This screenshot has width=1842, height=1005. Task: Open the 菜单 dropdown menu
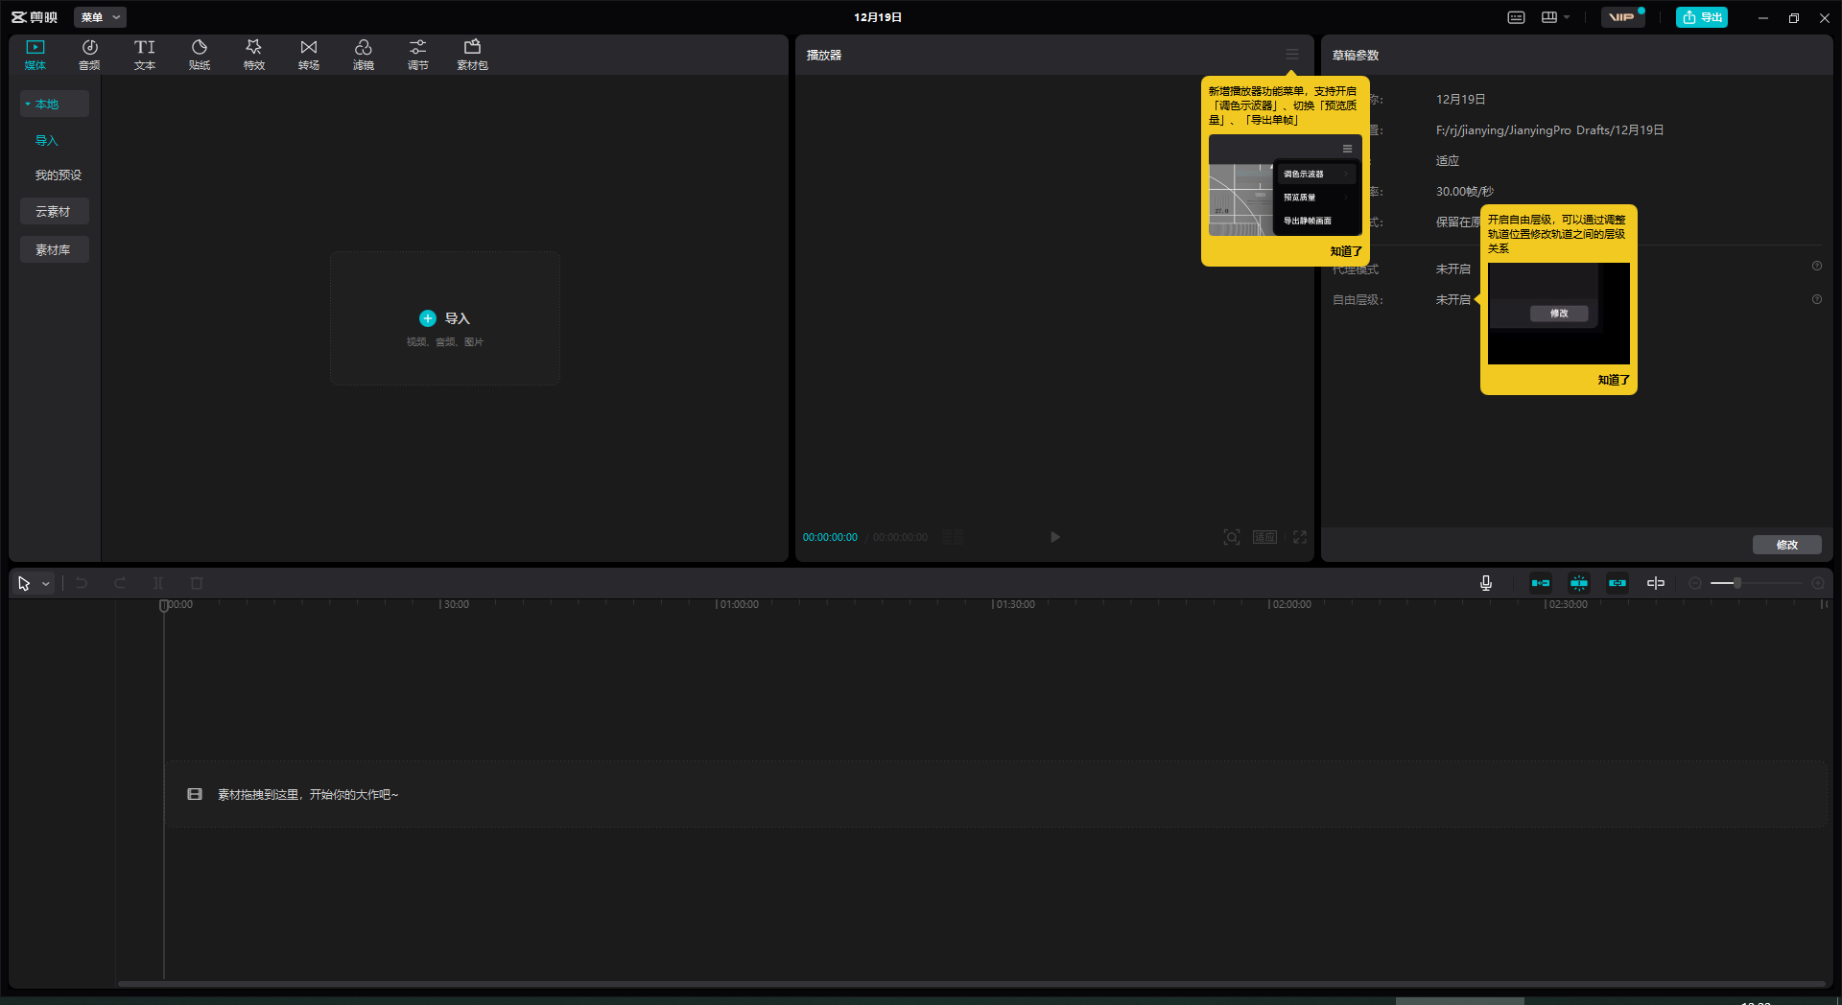[100, 17]
